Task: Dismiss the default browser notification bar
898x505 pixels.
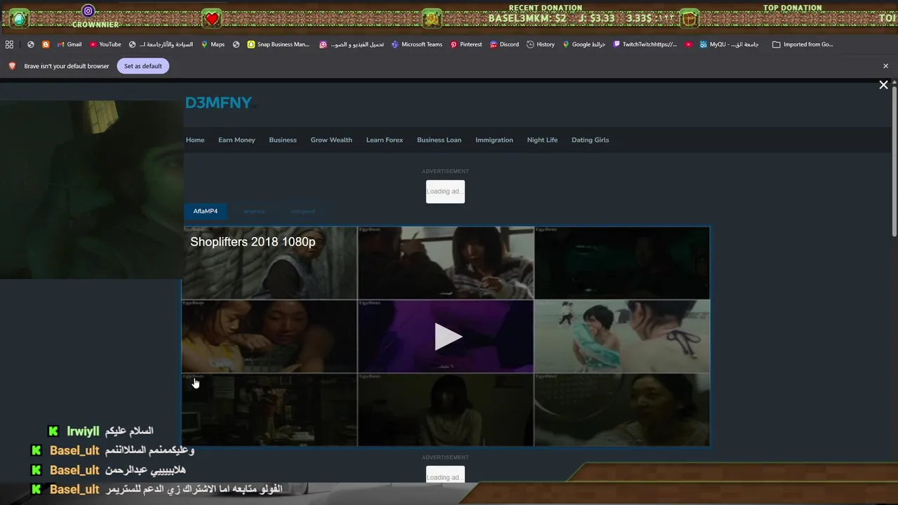Action: click(885, 66)
